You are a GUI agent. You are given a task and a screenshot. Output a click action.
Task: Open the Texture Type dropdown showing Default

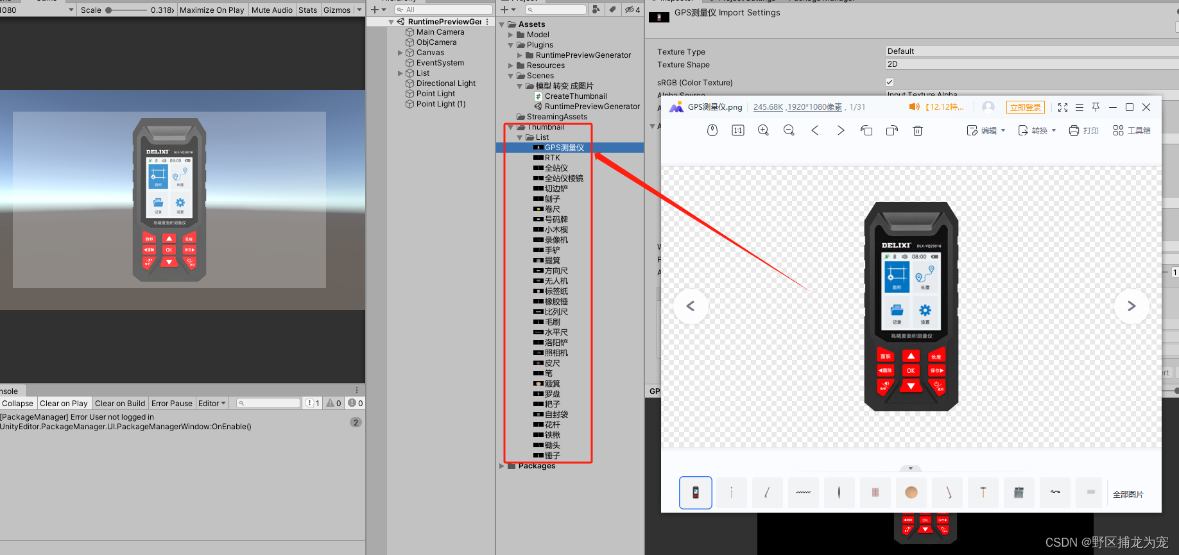pyautogui.click(x=1032, y=51)
